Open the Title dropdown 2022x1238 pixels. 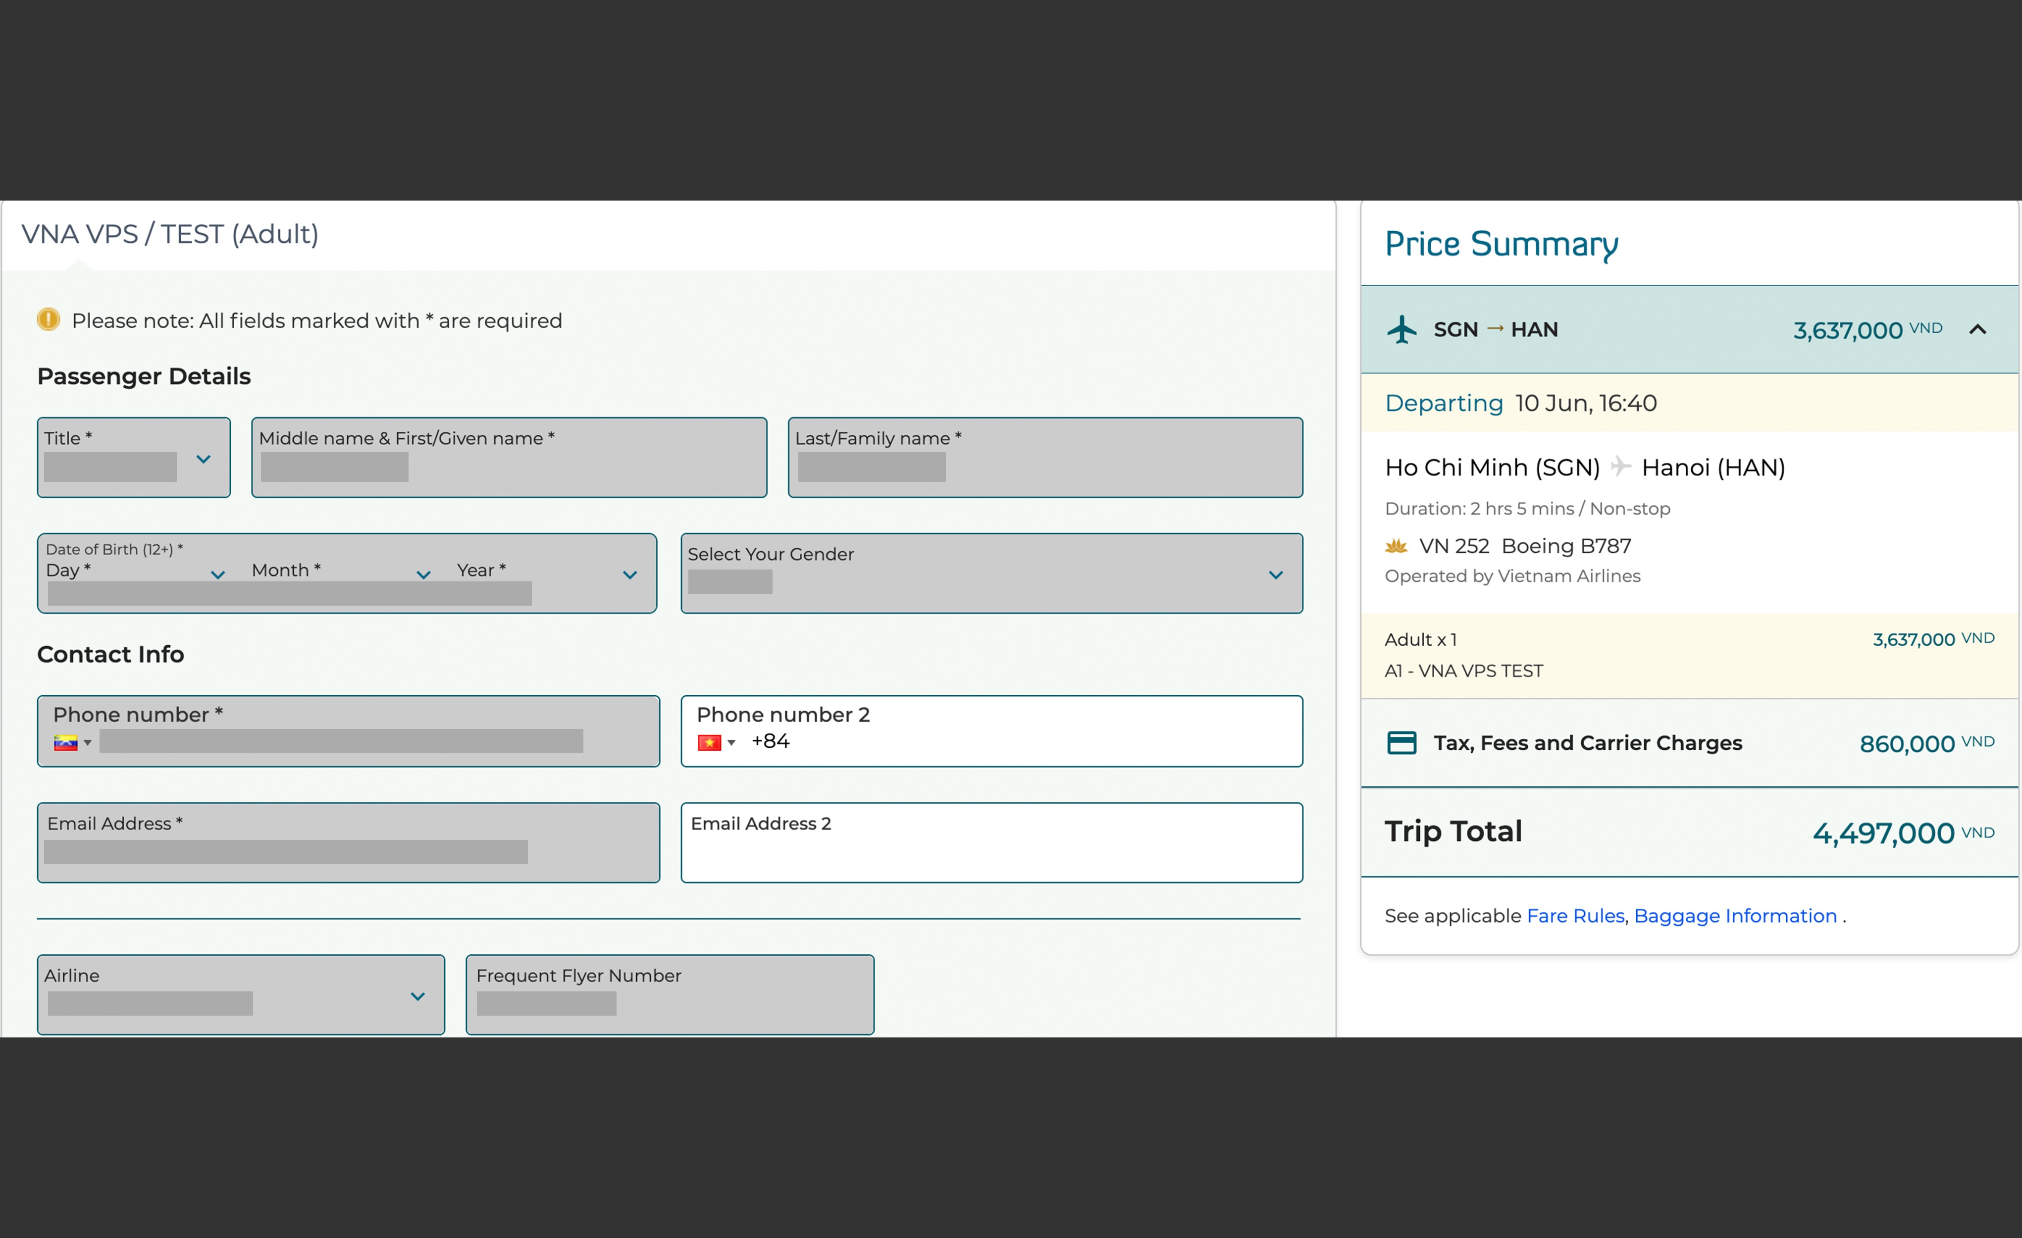(134, 458)
